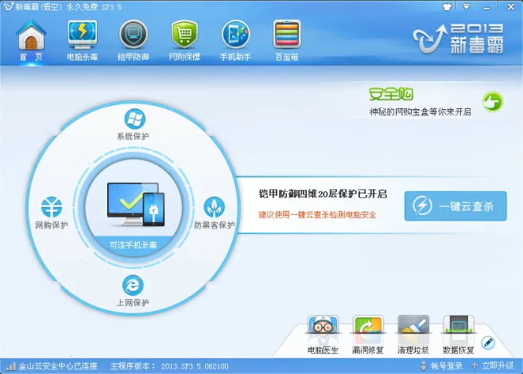Click the green arrow beside 安全购
This screenshot has height=374, width=523.
pyautogui.click(x=493, y=102)
